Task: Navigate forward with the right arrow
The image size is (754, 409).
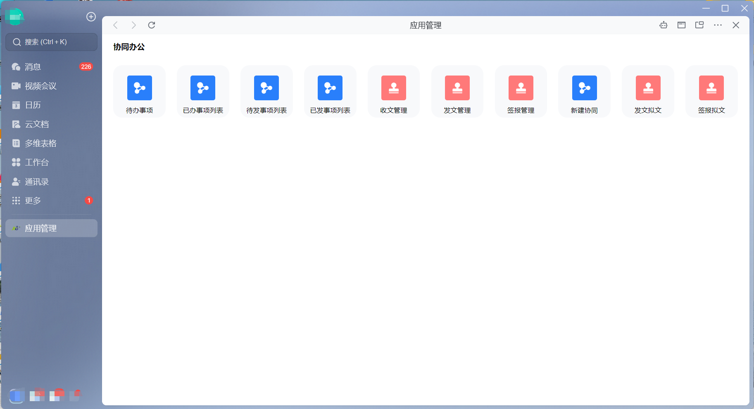Action: click(x=133, y=25)
